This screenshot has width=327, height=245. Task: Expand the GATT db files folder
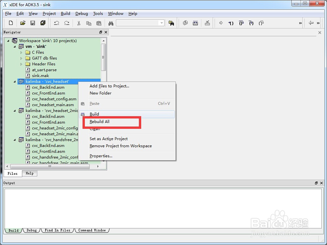click(21, 58)
